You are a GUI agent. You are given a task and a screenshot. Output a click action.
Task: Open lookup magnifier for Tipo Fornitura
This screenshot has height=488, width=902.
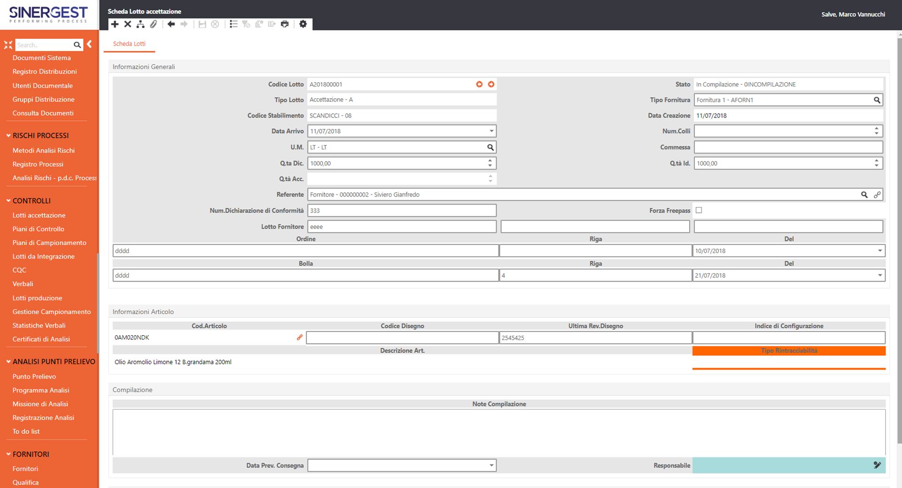pos(877,100)
